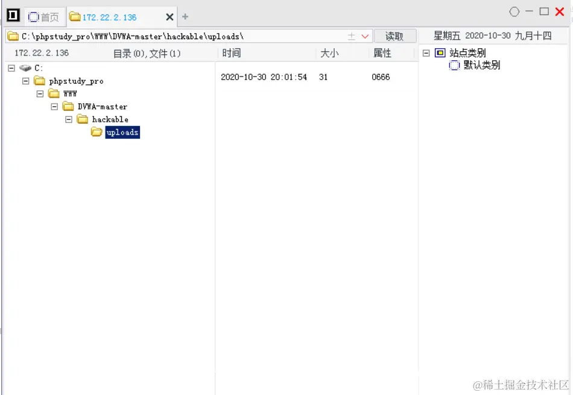Viewport: 573px width, 395px height.
Task: Select the uploads tree item
Action: (x=122, y=132)
